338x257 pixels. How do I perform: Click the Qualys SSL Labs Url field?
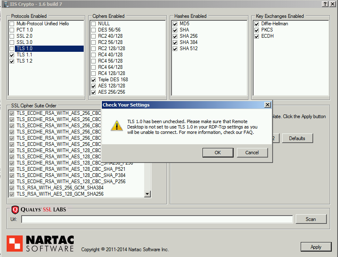tap(157, 219)
